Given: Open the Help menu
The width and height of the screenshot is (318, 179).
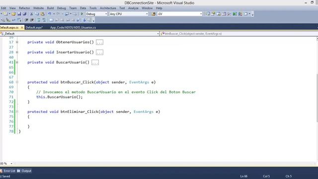Looking at the screenshot, I should 159,8.
